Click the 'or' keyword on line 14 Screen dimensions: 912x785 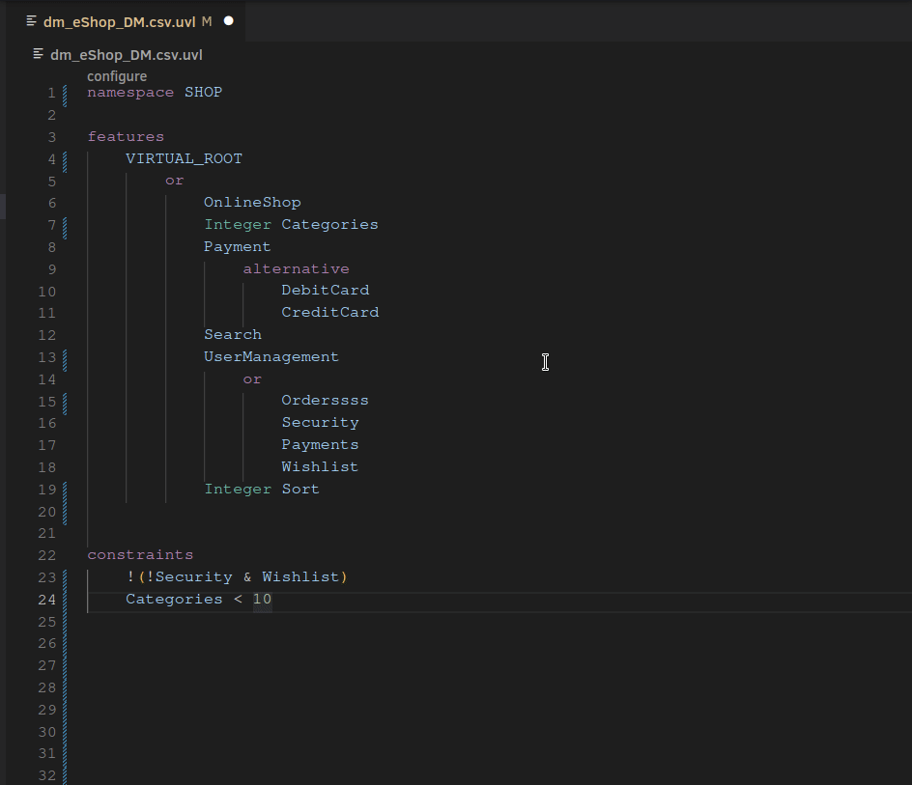(x=252, y=379)
